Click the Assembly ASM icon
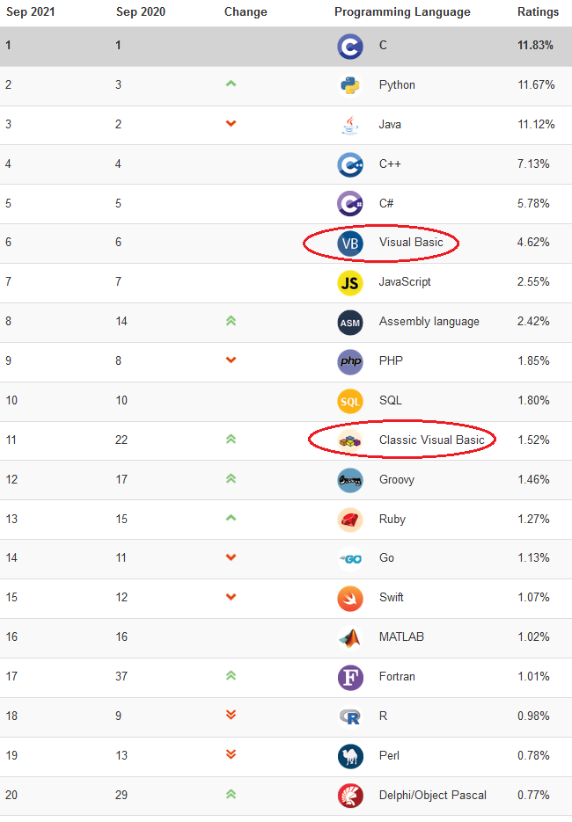 pos(350,323)
